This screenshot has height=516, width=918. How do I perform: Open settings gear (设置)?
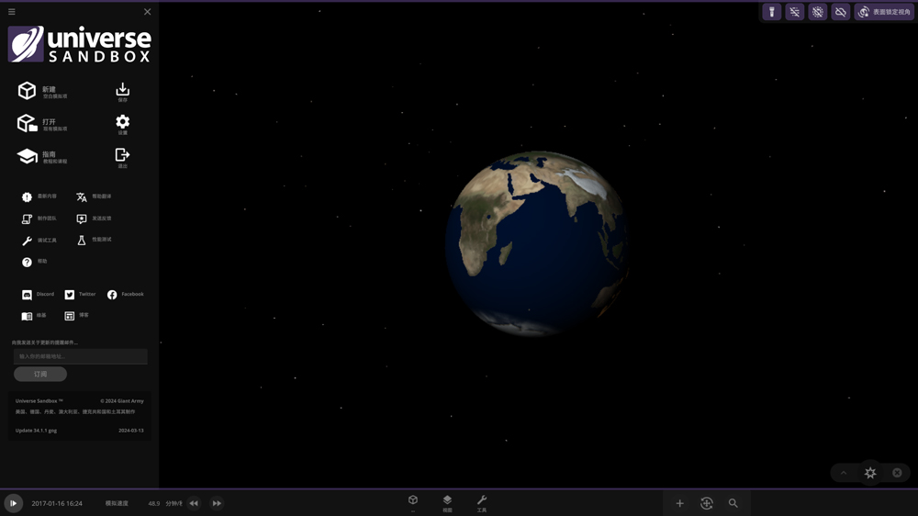[122, 124]
